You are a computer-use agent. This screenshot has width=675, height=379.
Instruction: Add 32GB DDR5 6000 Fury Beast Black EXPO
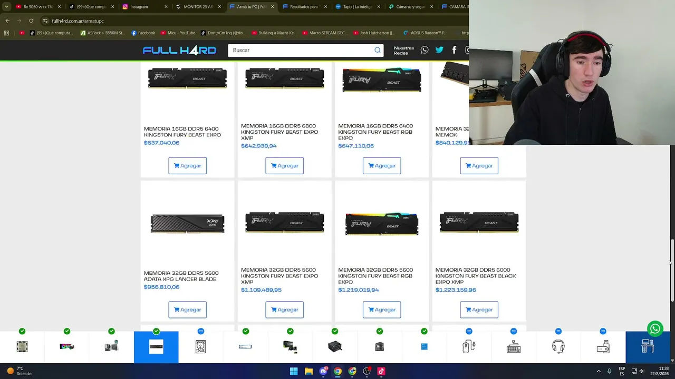point(479,310)
